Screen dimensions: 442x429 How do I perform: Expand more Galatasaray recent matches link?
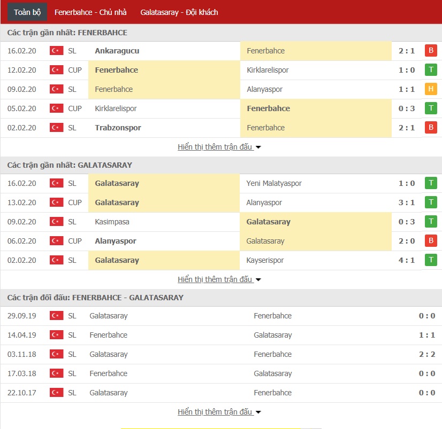point(219,279)
